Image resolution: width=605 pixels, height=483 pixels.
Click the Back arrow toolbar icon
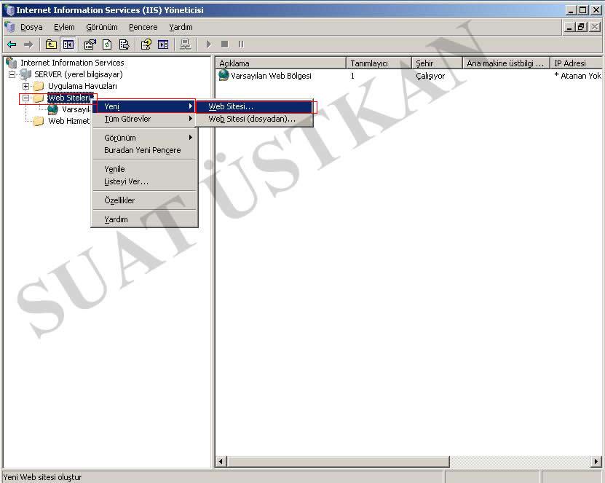(12, 44)
